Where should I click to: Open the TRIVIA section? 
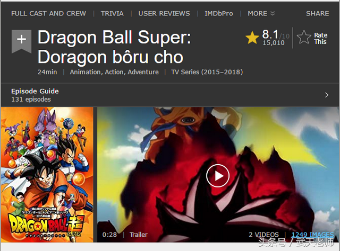point(112,13)
